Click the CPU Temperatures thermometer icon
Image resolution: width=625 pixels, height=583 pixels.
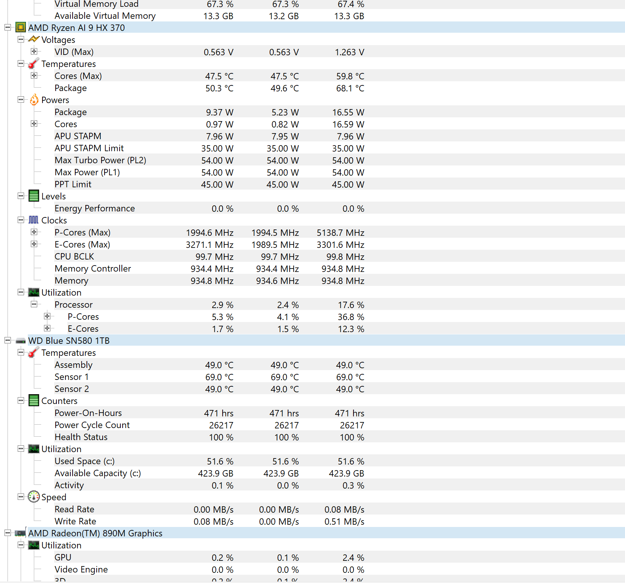click(33, 64)
